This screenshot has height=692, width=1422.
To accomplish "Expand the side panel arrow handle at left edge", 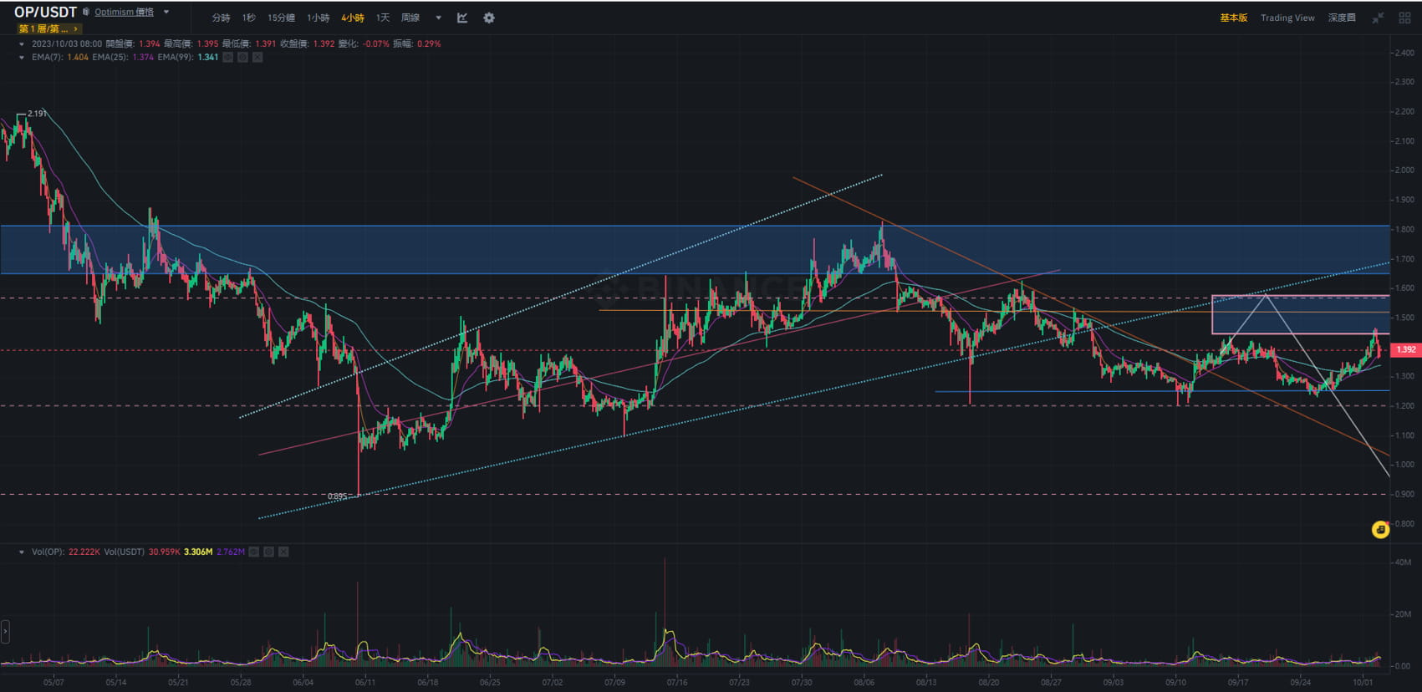I will tap(5, 631).
